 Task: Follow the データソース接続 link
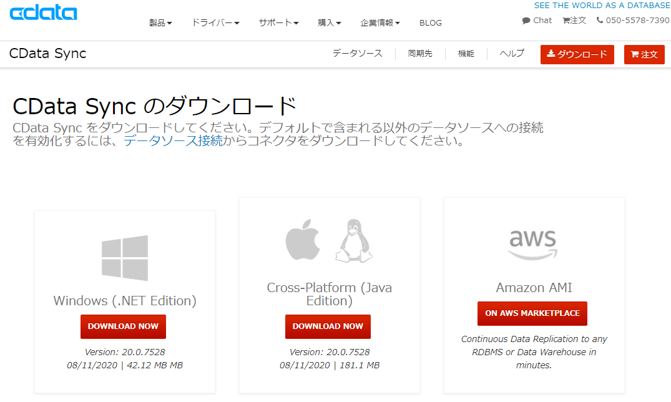[x=173, y=141]
